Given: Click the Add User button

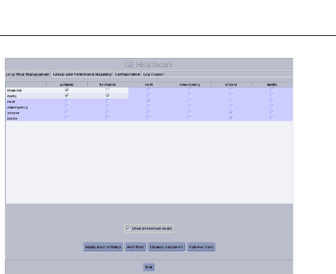Looking at the screenshot, I should tap(135, 247).
